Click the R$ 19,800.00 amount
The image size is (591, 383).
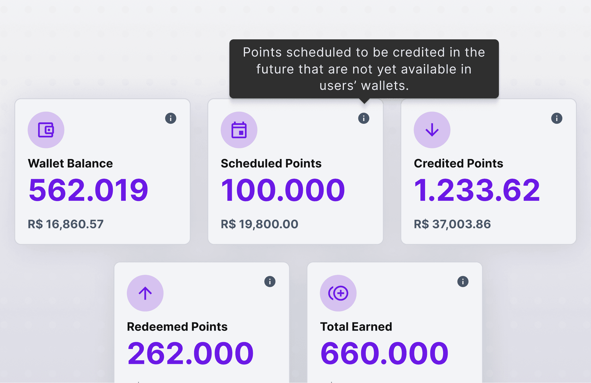coord(259,224)
